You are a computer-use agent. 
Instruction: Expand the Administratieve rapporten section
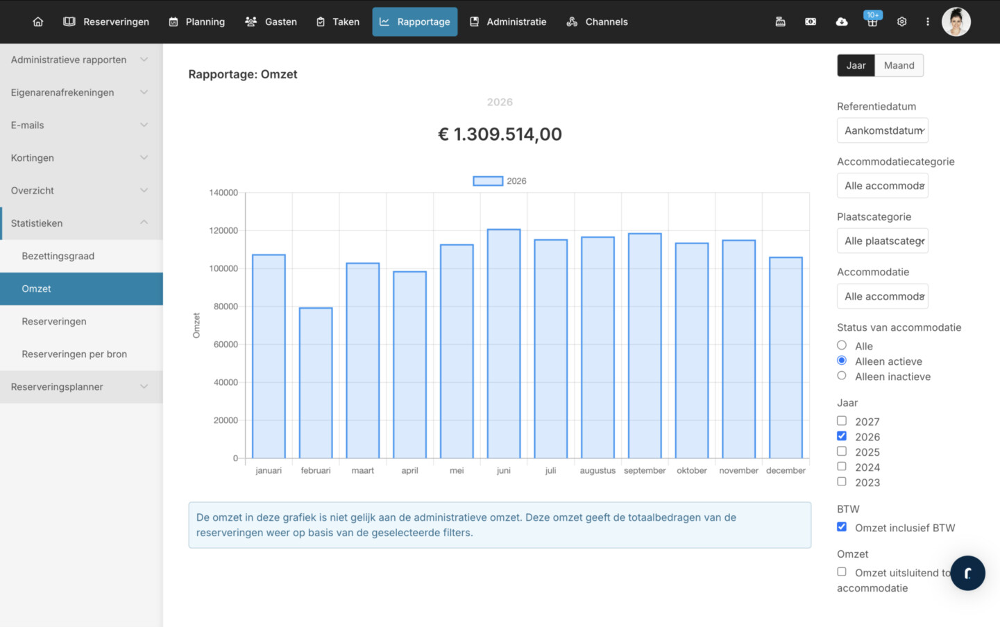point(81,60)
